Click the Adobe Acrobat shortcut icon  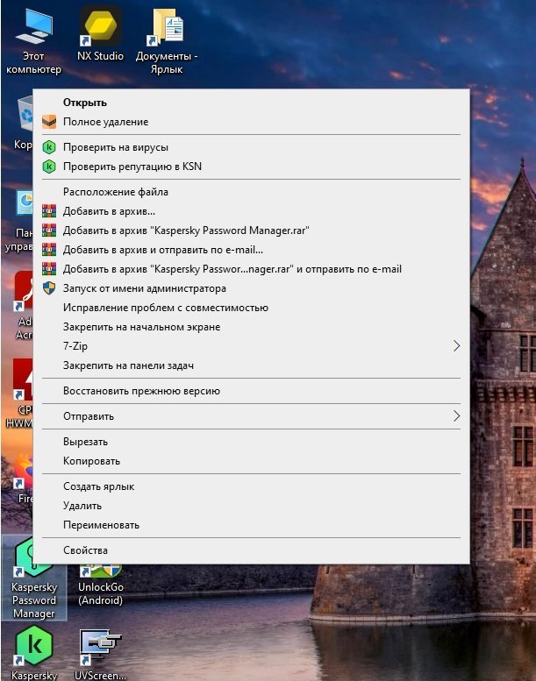23,293
